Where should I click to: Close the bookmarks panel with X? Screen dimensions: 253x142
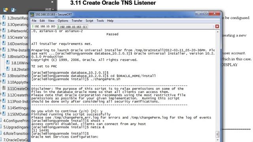pyautogui.click(x=52, y=2)
